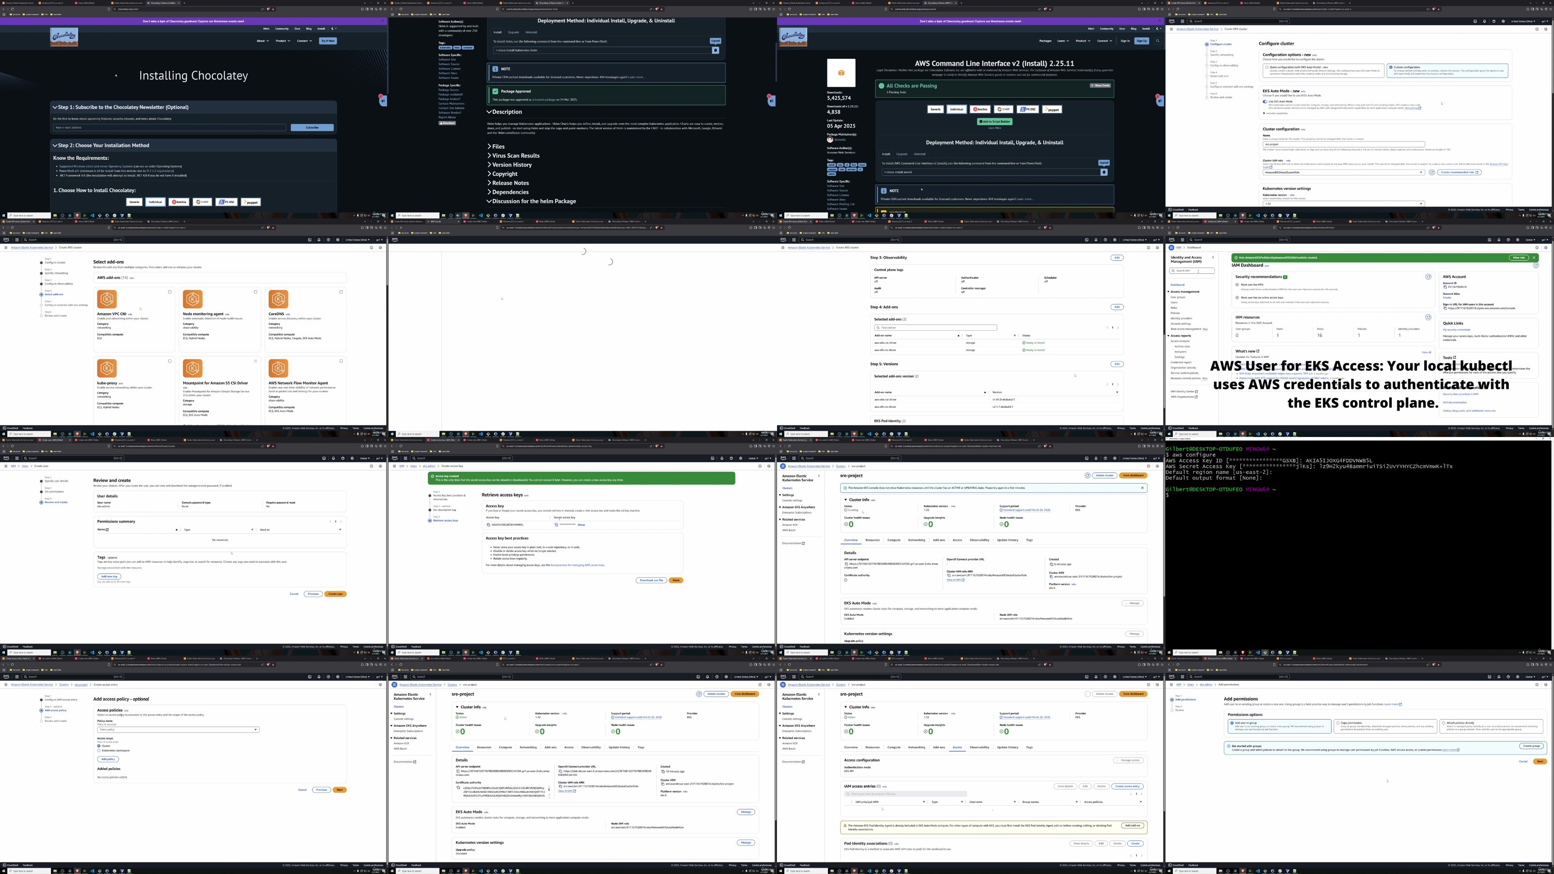Open Docs menu on Installing Chocolatey page
Screen dimensions: 1554x874
[297, 28]
